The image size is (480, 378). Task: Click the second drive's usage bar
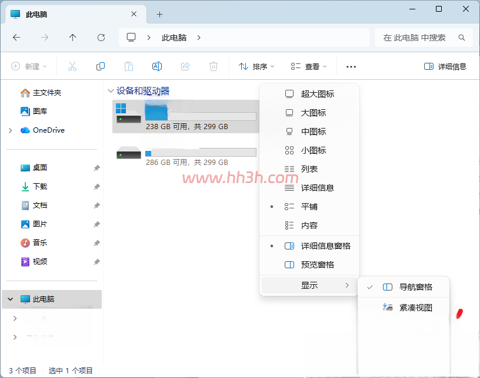coord(201,152)
